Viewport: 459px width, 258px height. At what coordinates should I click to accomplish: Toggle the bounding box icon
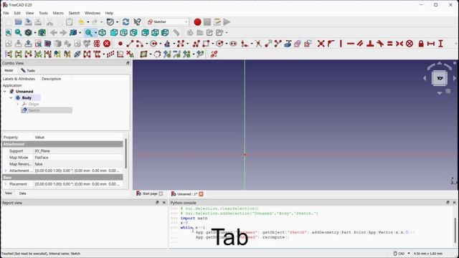click(42, 32)
